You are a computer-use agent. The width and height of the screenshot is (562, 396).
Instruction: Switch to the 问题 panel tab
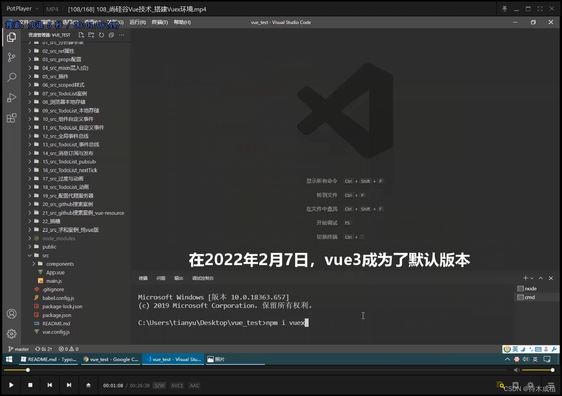pos(161,278)
